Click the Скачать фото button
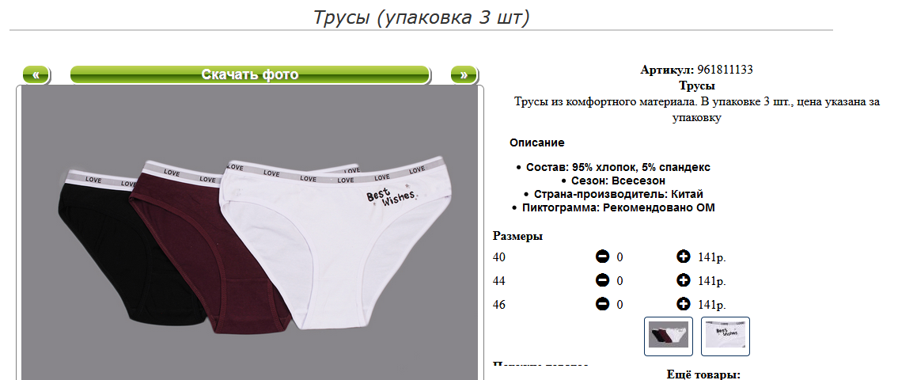898x380 pixels. click(x=250, y=74)
